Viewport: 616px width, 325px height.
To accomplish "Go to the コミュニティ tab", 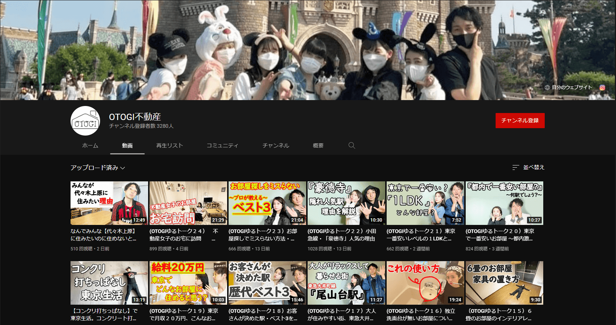I will [x=222, y=146].
